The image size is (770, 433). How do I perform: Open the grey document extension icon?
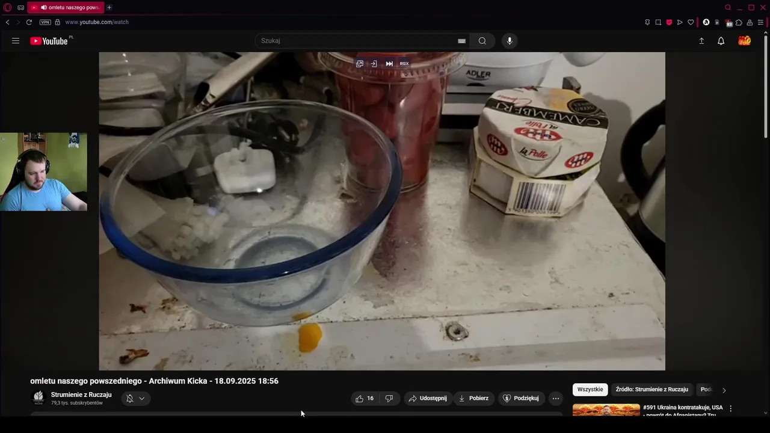click(x=717, y=22)
